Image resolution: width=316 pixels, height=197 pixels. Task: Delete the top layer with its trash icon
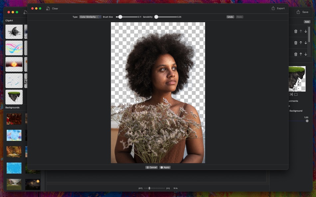coord(296,32)
